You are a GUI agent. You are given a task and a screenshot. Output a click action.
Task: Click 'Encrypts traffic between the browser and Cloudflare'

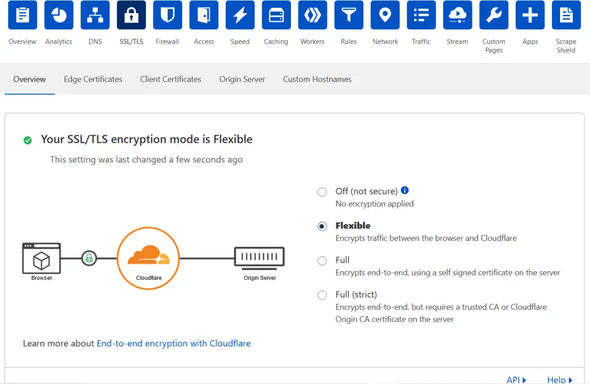coord(426,238)
